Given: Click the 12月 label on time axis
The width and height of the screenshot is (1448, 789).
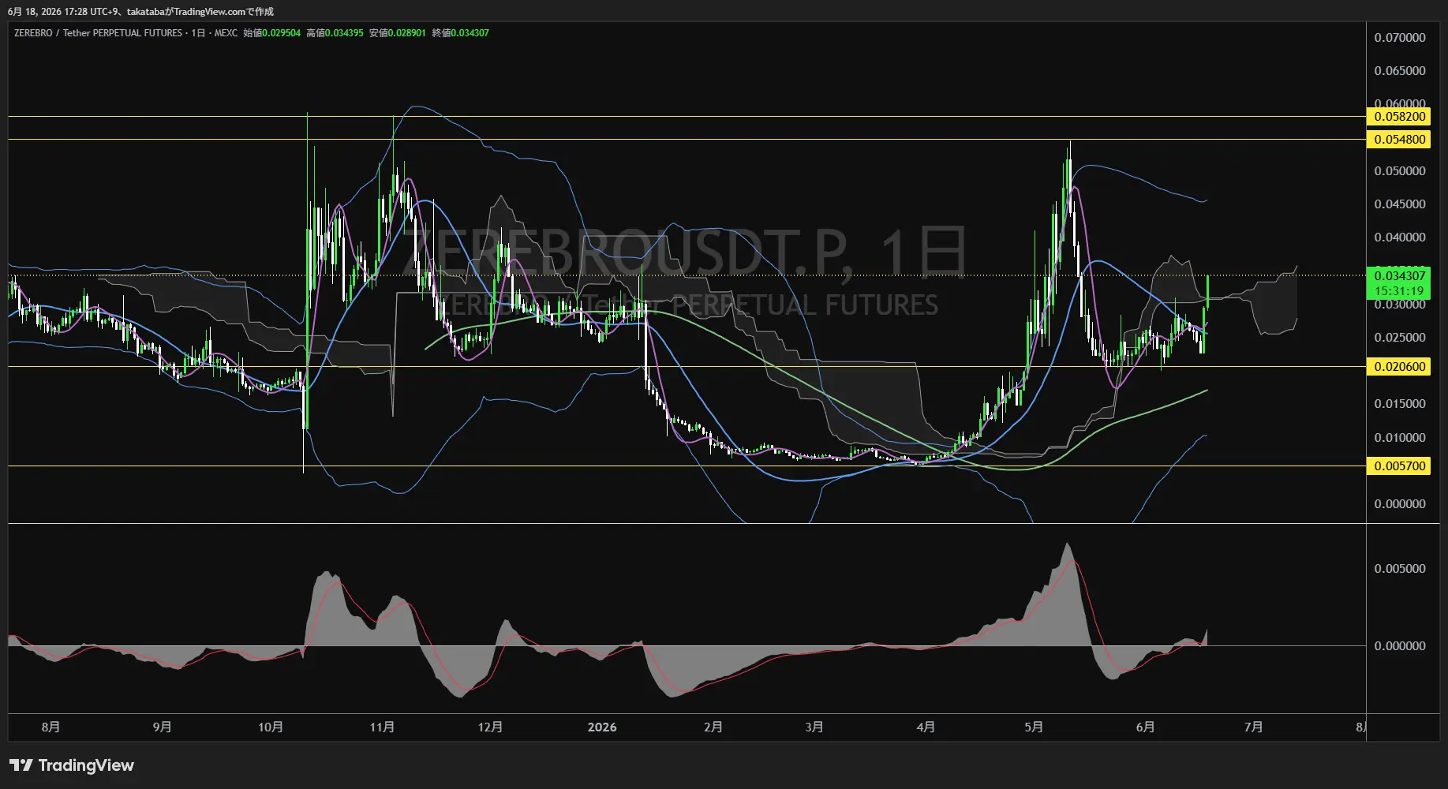Looking at the screenshot, I should [490, 727].
